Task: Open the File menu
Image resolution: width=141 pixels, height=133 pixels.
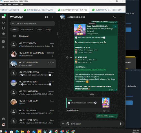Action: [x=1, y=4]
